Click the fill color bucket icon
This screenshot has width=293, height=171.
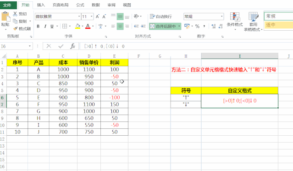(x=78, y=26)
